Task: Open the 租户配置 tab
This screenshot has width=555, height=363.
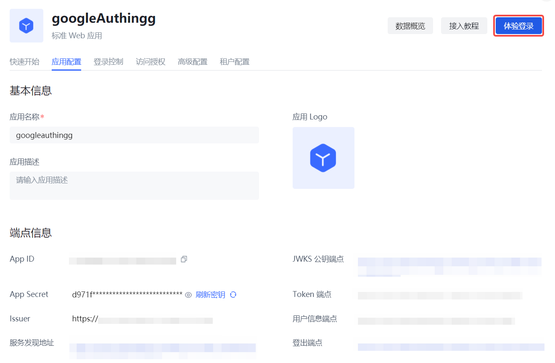Action: (x=235, y=62)
